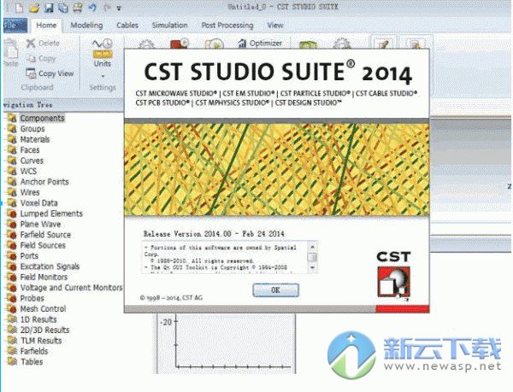Click Delete in the Clipboard group

tap(44, 44)
